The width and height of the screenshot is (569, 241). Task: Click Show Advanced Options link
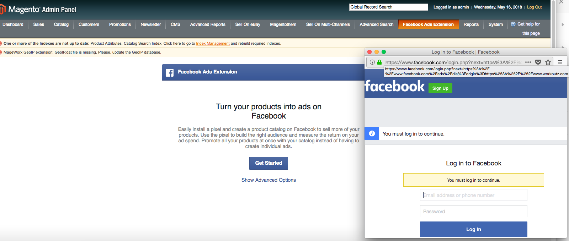pyautogui.click(x=268, y=180)
